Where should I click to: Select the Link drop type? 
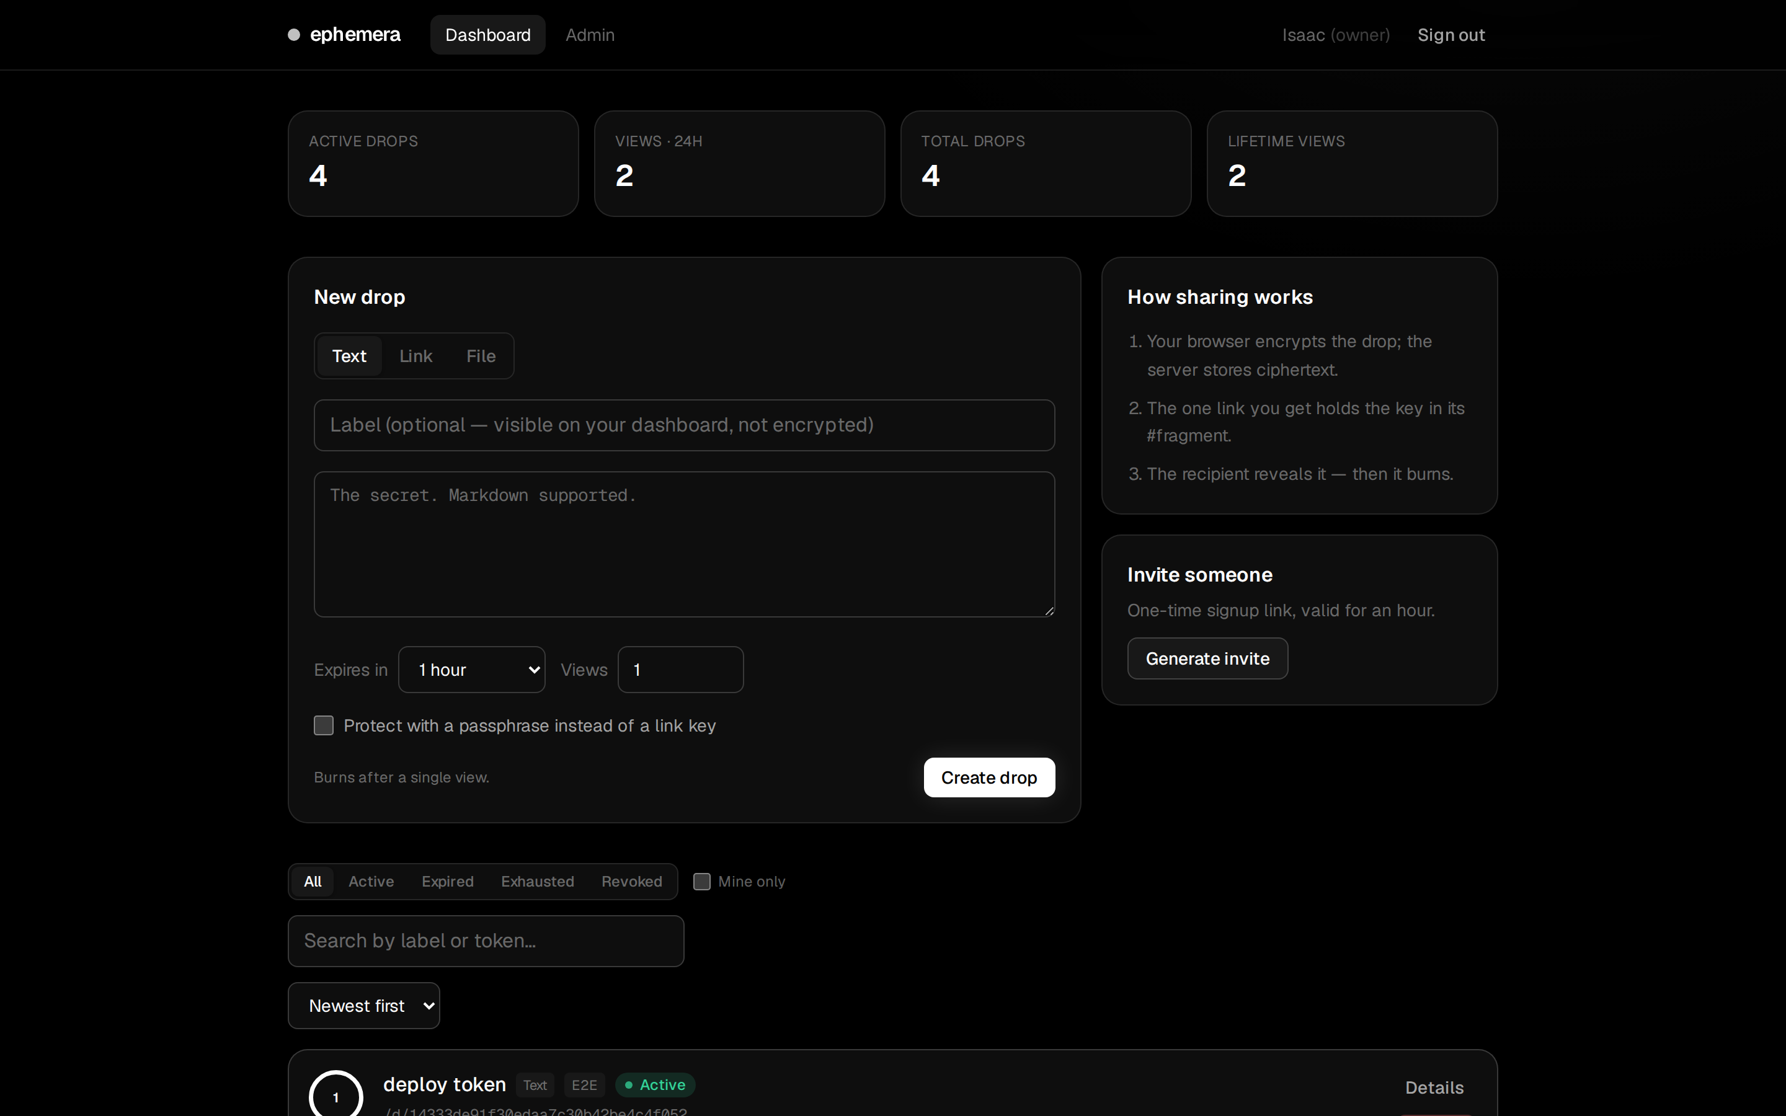pyautogui.click(x=415, y=356)
